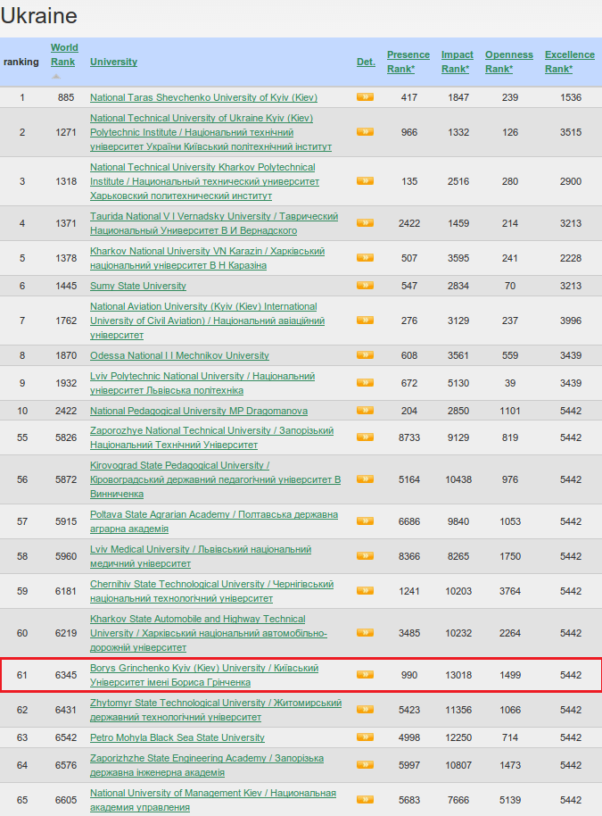This screenshot has width=602, height=816.
Task: Open Kharkov National University VN Karazin link
Action: click(x=208, y=258)
